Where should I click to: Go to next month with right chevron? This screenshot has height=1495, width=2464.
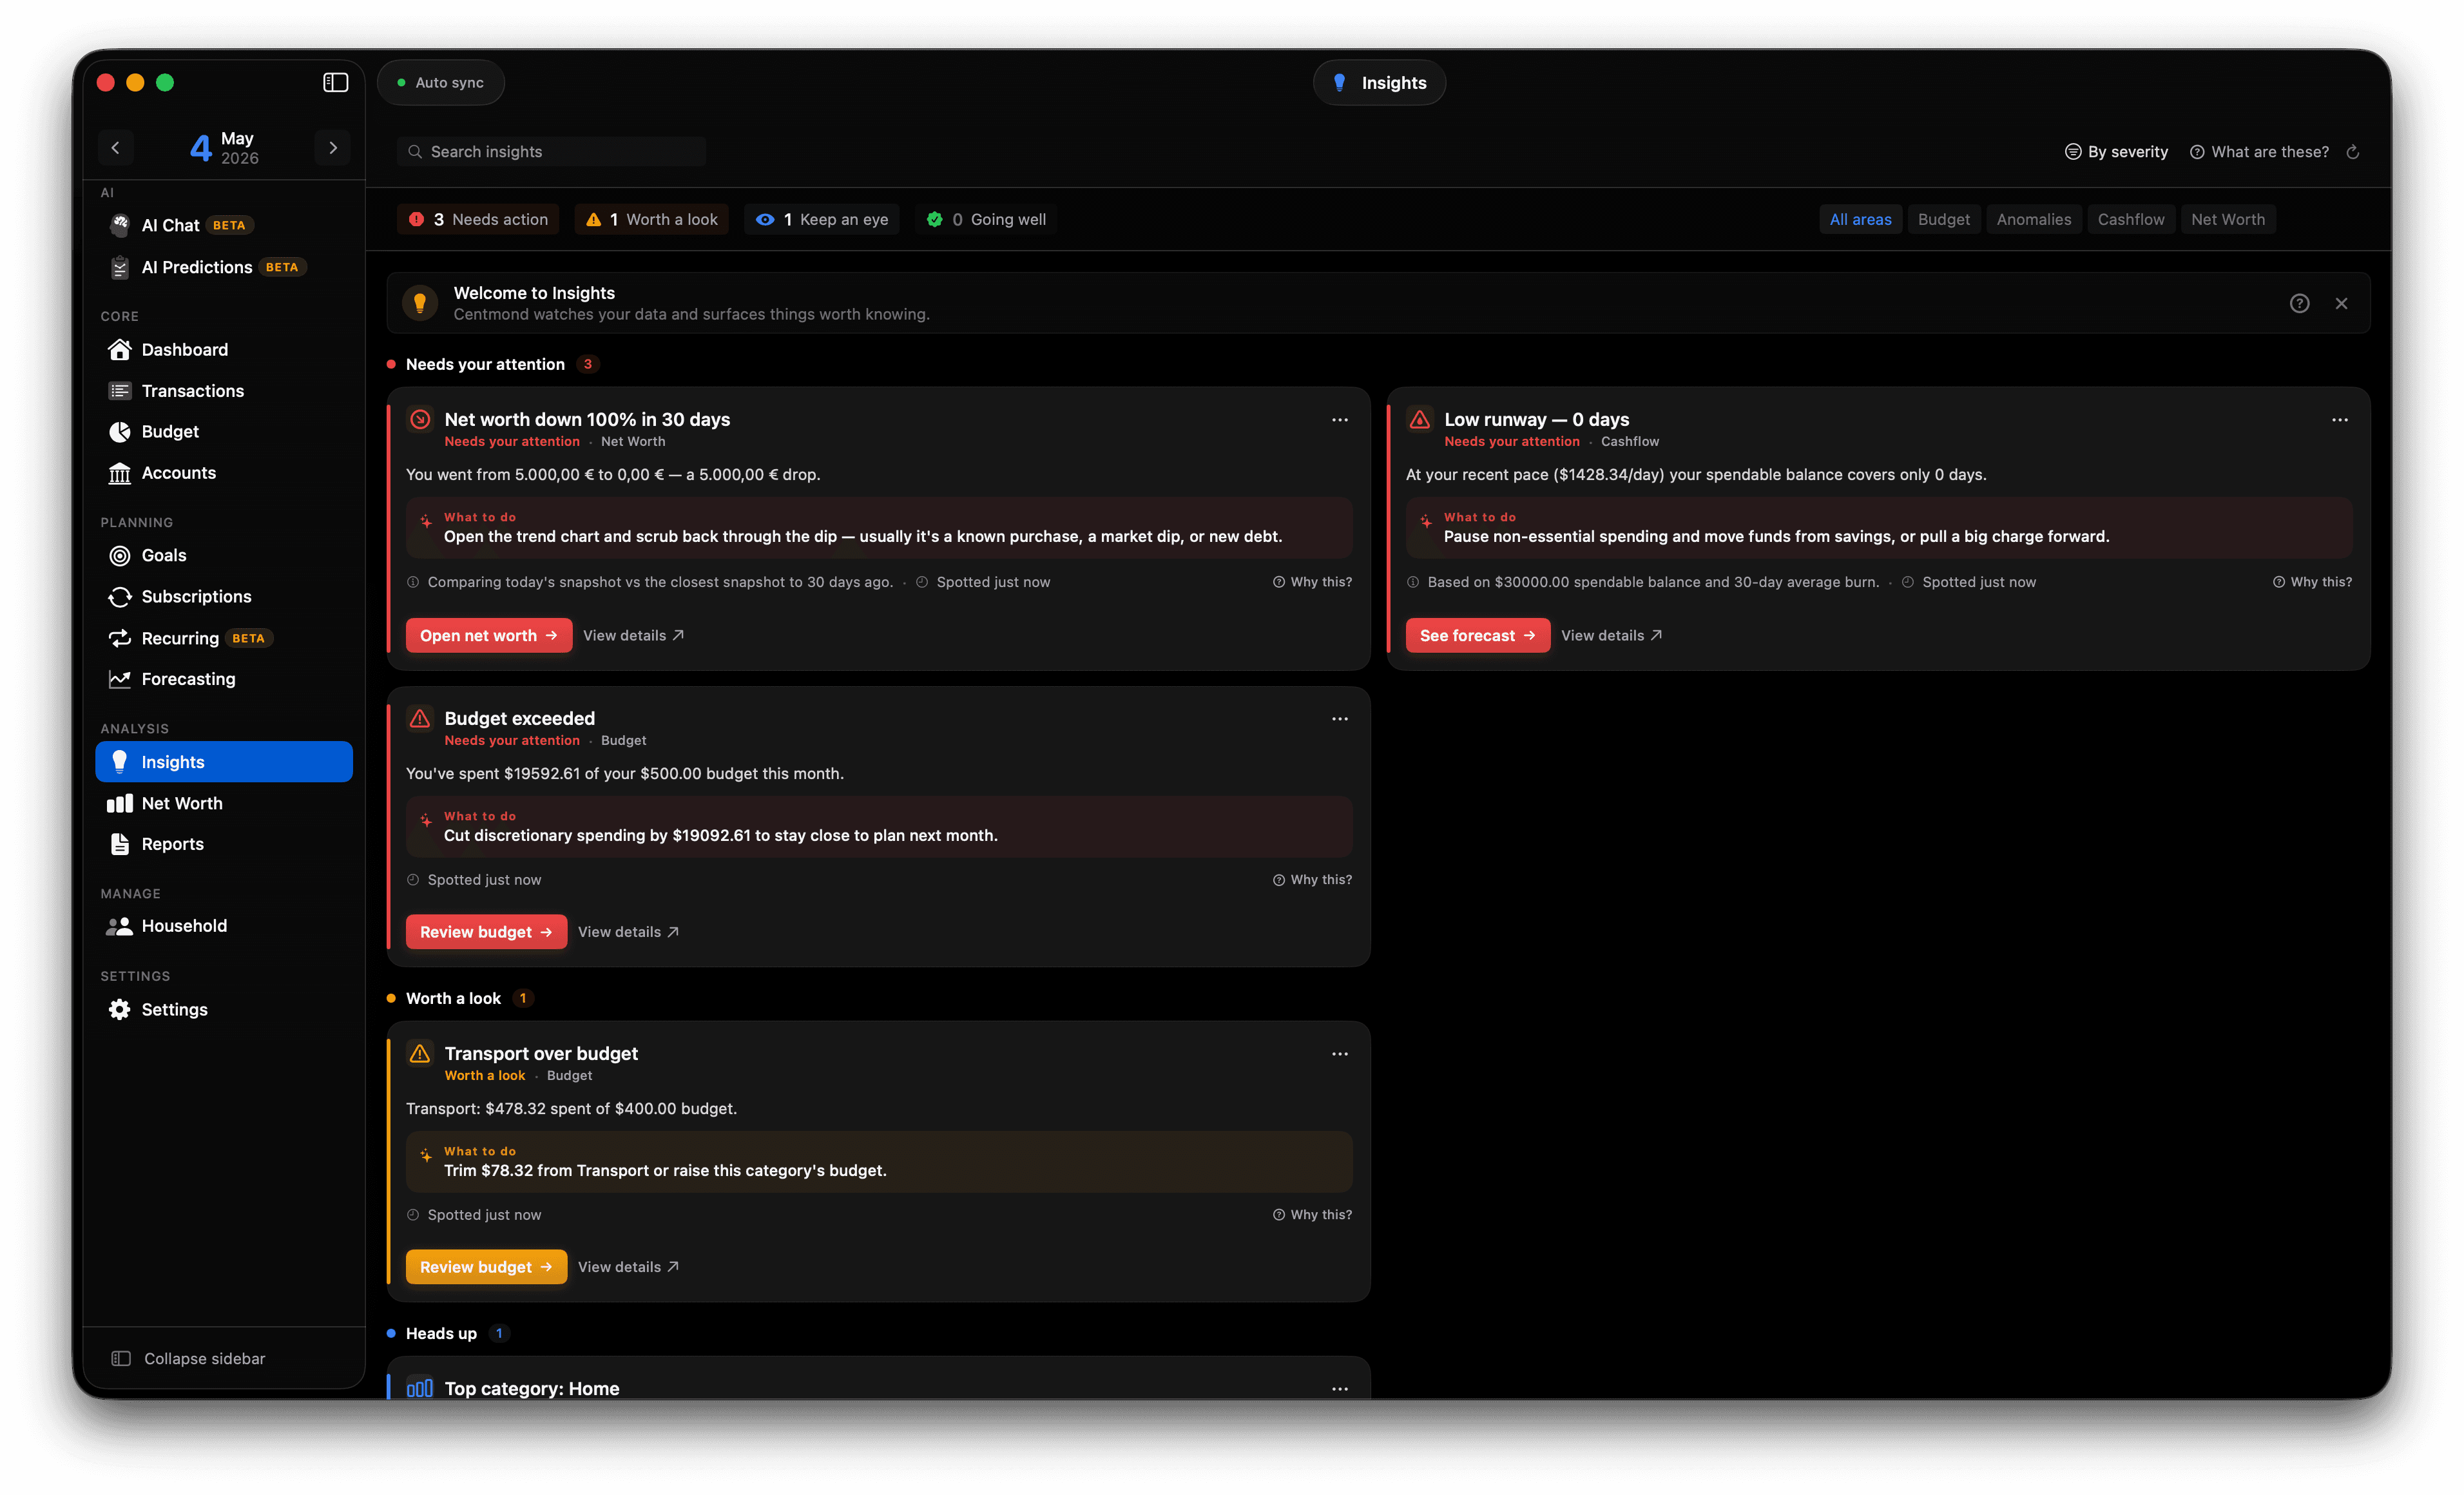click(333, 148)
